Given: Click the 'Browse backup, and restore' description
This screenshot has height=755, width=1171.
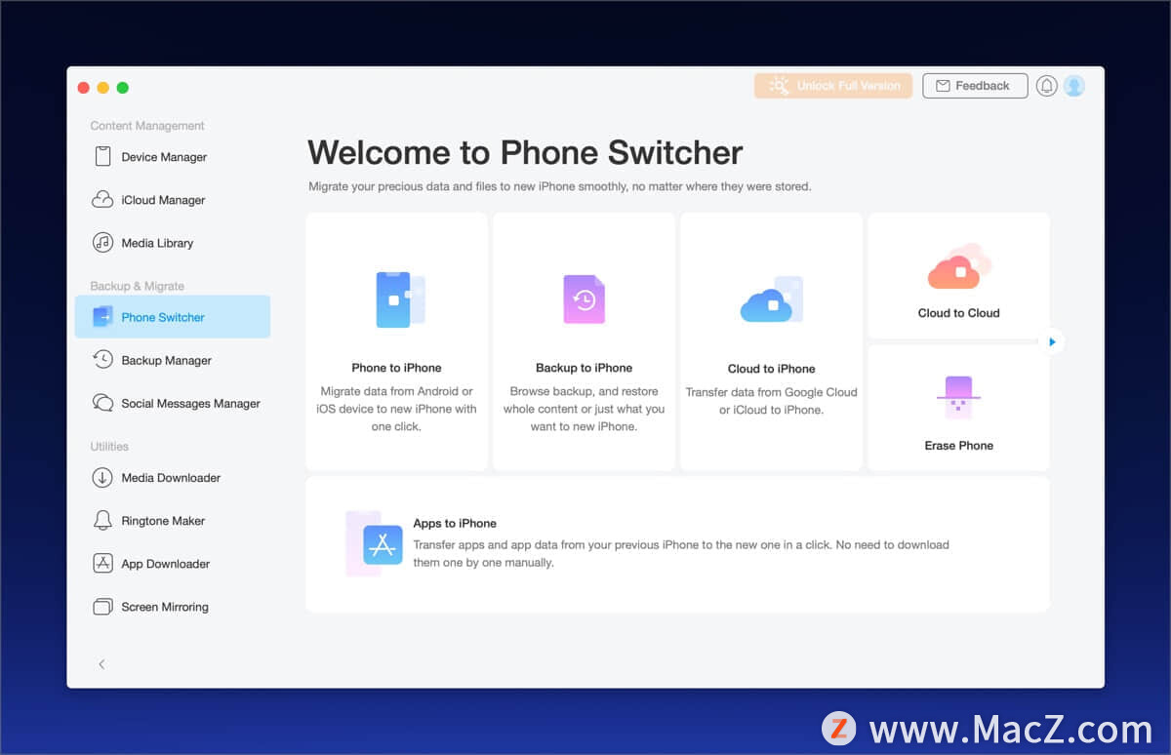Looking at the screenshot, I should click(x=584, y=409).
